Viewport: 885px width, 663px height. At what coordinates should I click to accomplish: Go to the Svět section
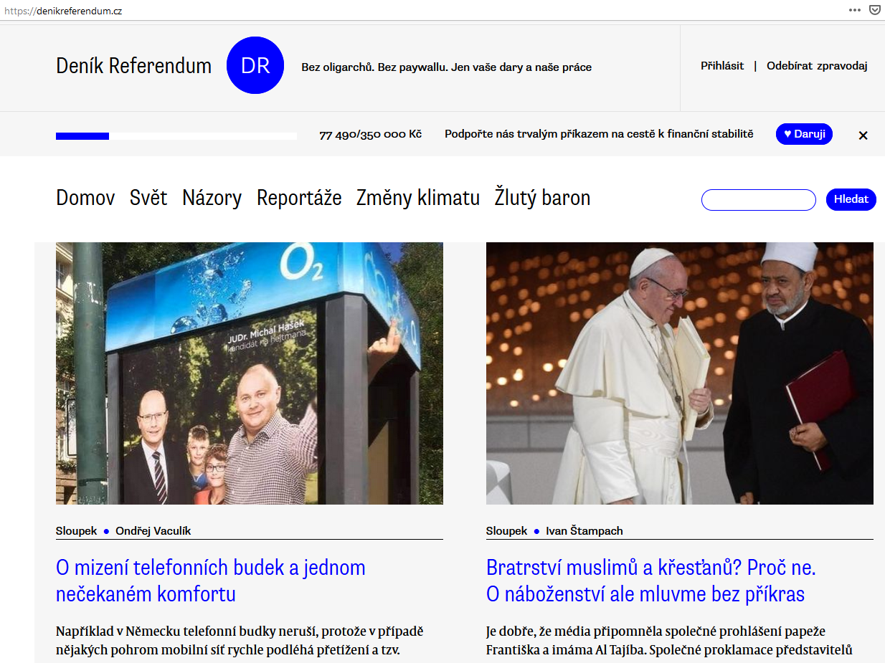[148, 198]
